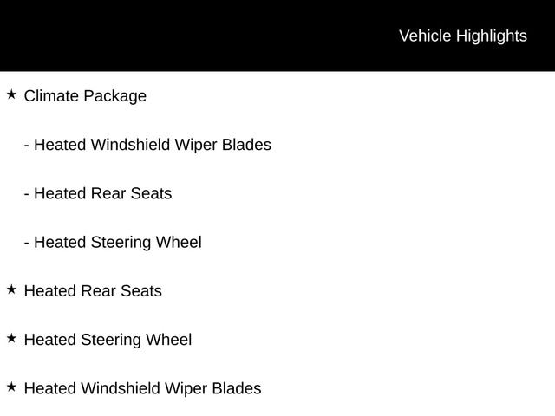Click the word "Climate" in the first highlight
This screenshot has width=555, height=416.
[51, 96]
